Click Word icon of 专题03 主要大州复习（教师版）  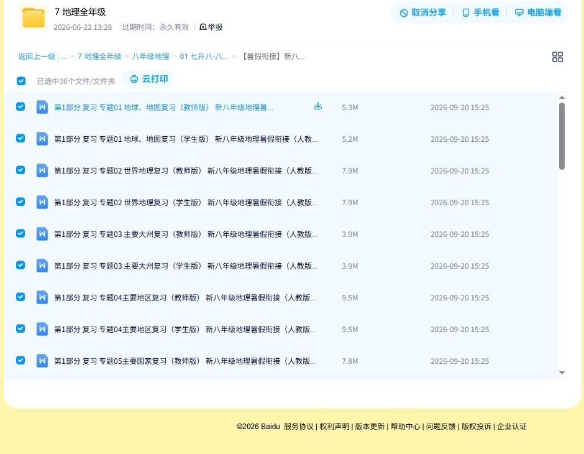pos(42,234)
